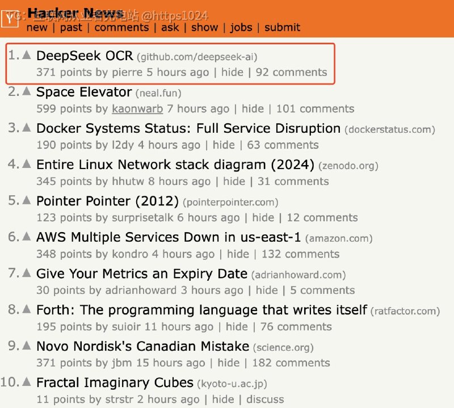Visit the science.org domain link
Viewport: 454px width, 408px height.
point(283,347)
